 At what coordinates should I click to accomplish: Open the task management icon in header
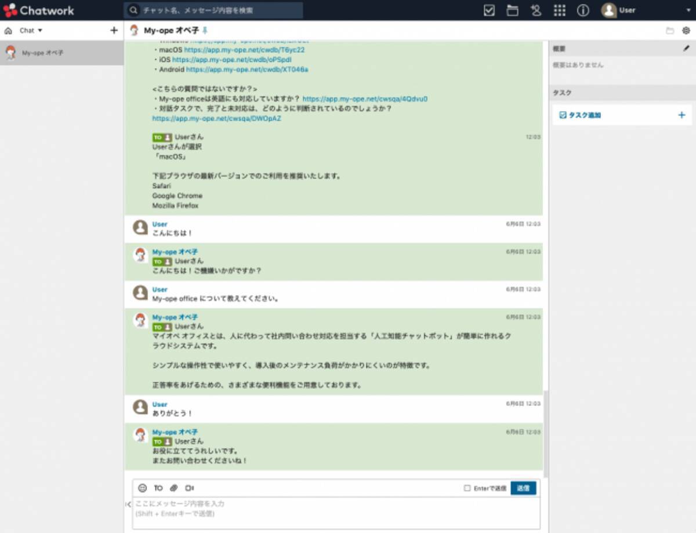click(489, 10)
